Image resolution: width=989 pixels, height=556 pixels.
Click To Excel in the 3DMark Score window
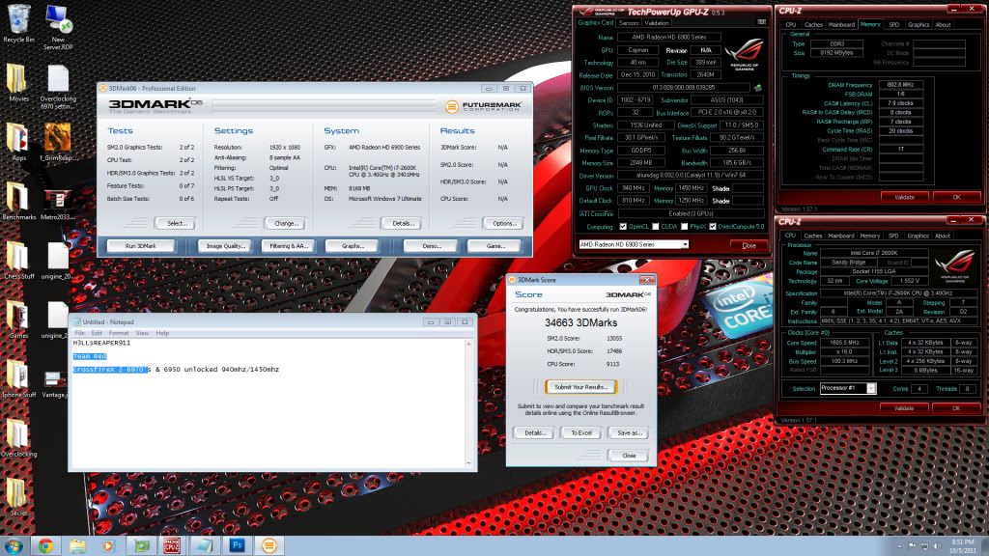(581, 433)
